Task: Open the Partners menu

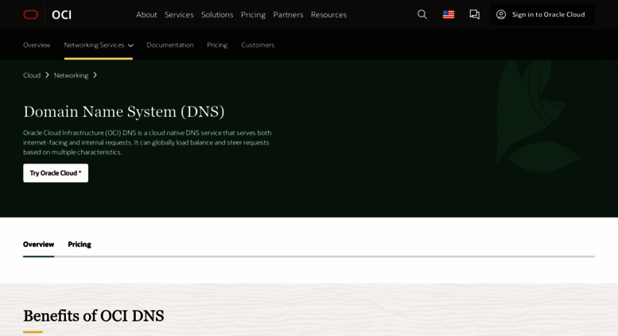Action: 288,14
